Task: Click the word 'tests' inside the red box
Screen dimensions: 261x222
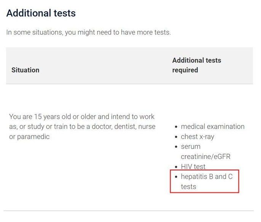Action: click(188, 187)
